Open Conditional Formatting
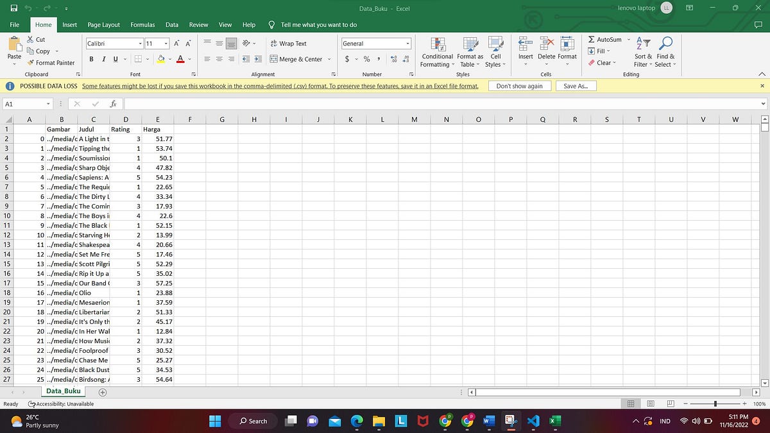 pyautogui.click(x=437, y=53)
